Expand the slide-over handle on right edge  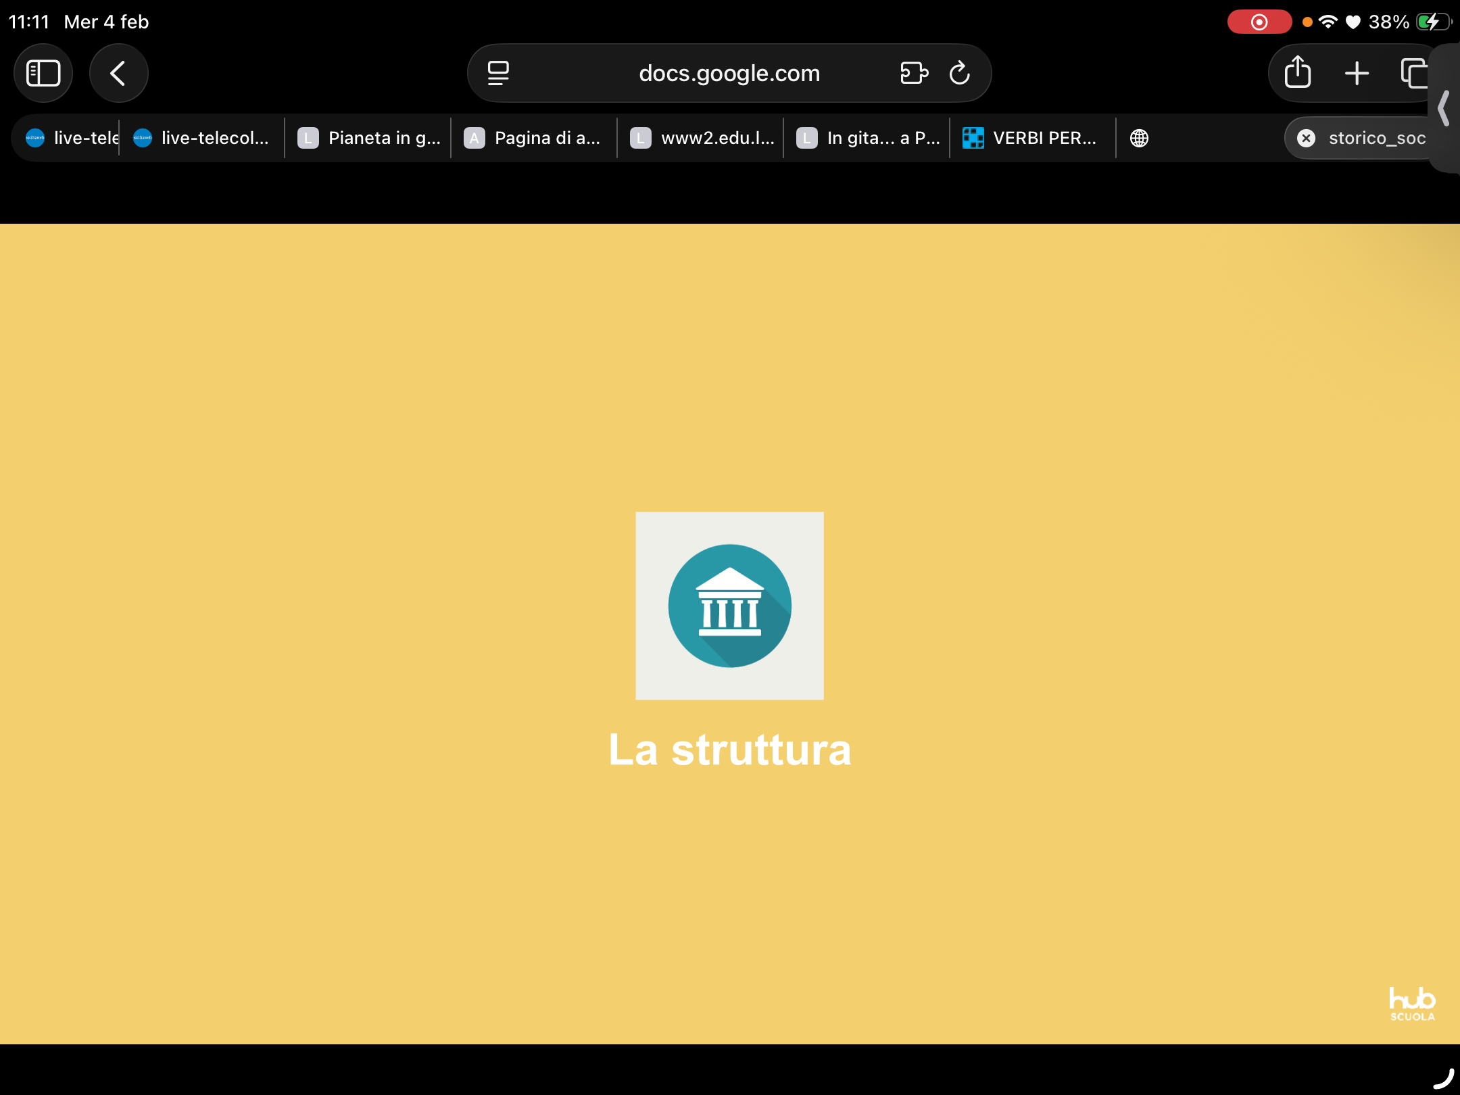(x=1444, y=108)
